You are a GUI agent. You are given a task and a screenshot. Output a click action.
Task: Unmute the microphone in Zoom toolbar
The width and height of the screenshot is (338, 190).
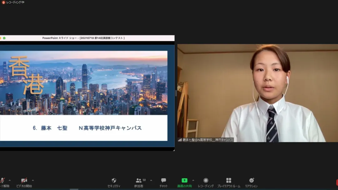click(3, 181)
